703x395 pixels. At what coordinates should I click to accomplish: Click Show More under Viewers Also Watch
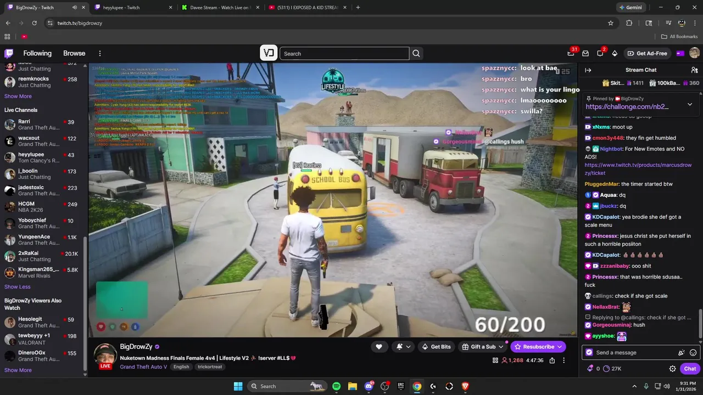pos(18,370)
